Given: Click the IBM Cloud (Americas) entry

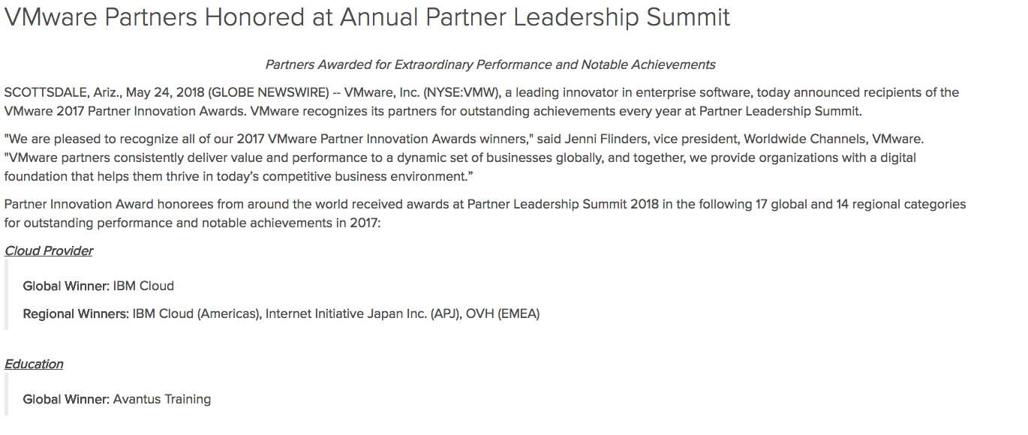Looking at the screenshot, I should tap(196, 313).
